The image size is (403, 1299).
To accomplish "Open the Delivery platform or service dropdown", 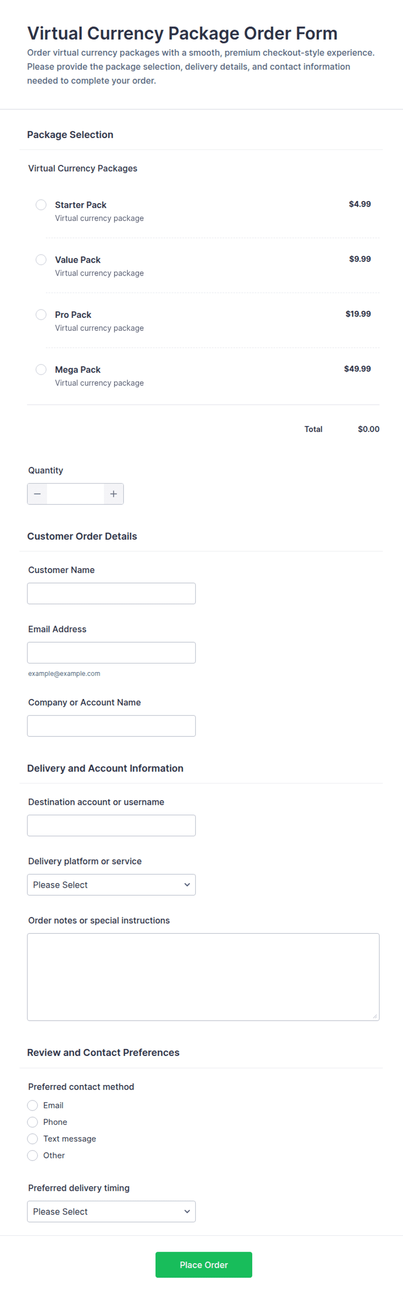I will point(111,884).
